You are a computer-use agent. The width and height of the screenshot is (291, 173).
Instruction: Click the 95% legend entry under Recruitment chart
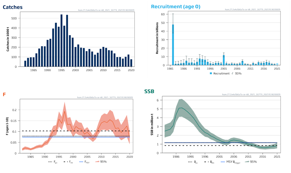(237, 74)
